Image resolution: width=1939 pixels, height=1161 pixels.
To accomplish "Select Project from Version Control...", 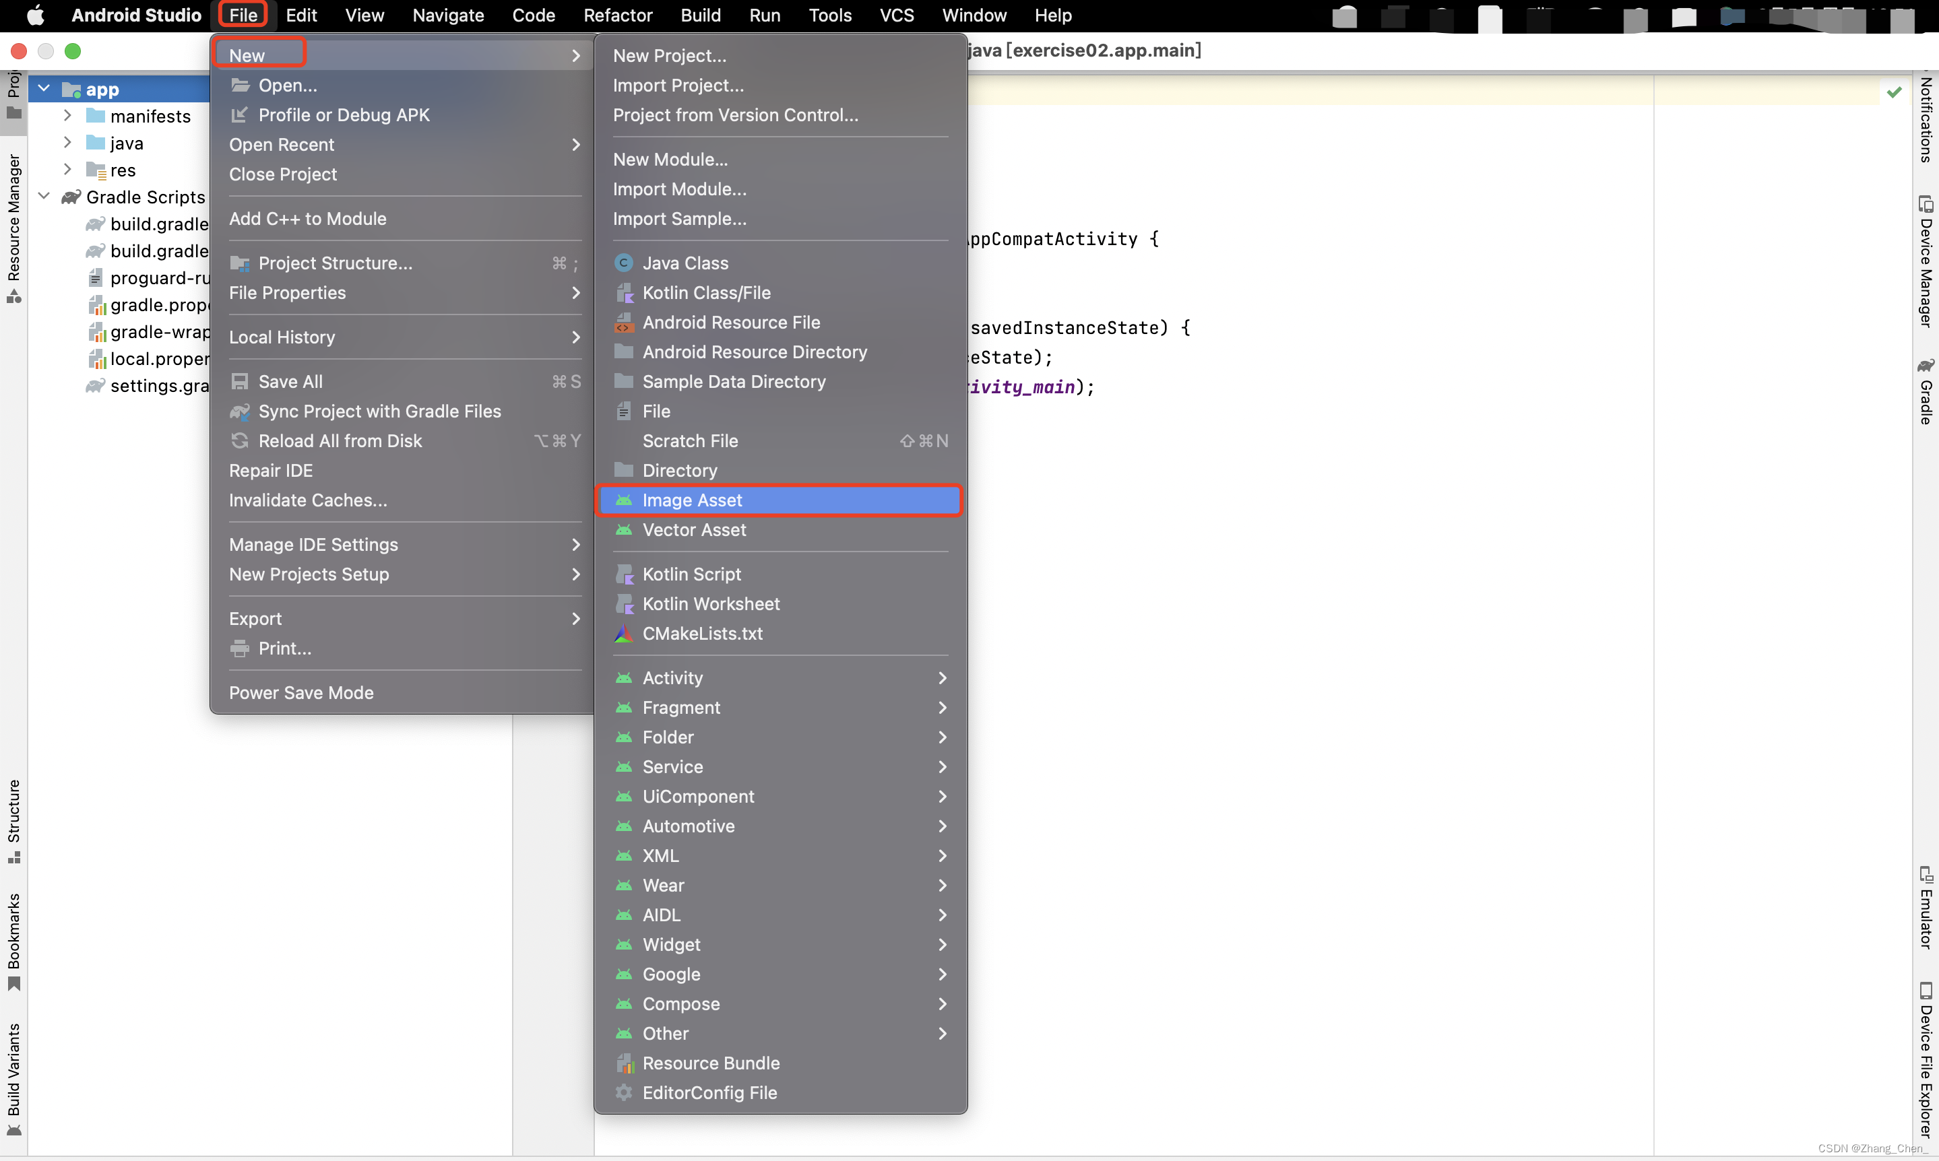I will 780,115.
